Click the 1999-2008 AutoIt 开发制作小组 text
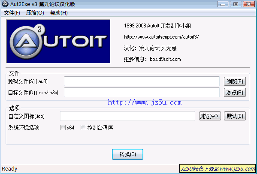 point(157,26)
